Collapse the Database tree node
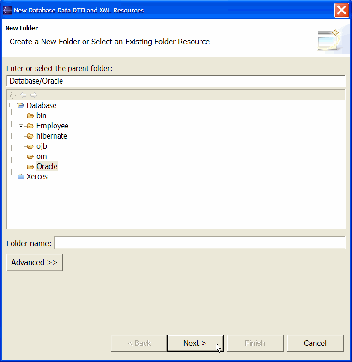Image resolution: width=352 pixels, height=362 pixels. pyautogui.click(x=11, y=105)
